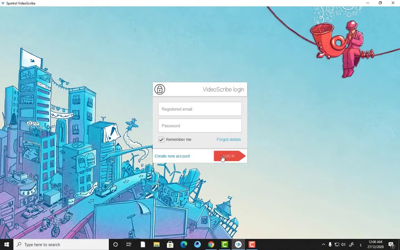Open the Create new account link
The width and height of the screenshot is (400, 250).
(x=172, y=156)
